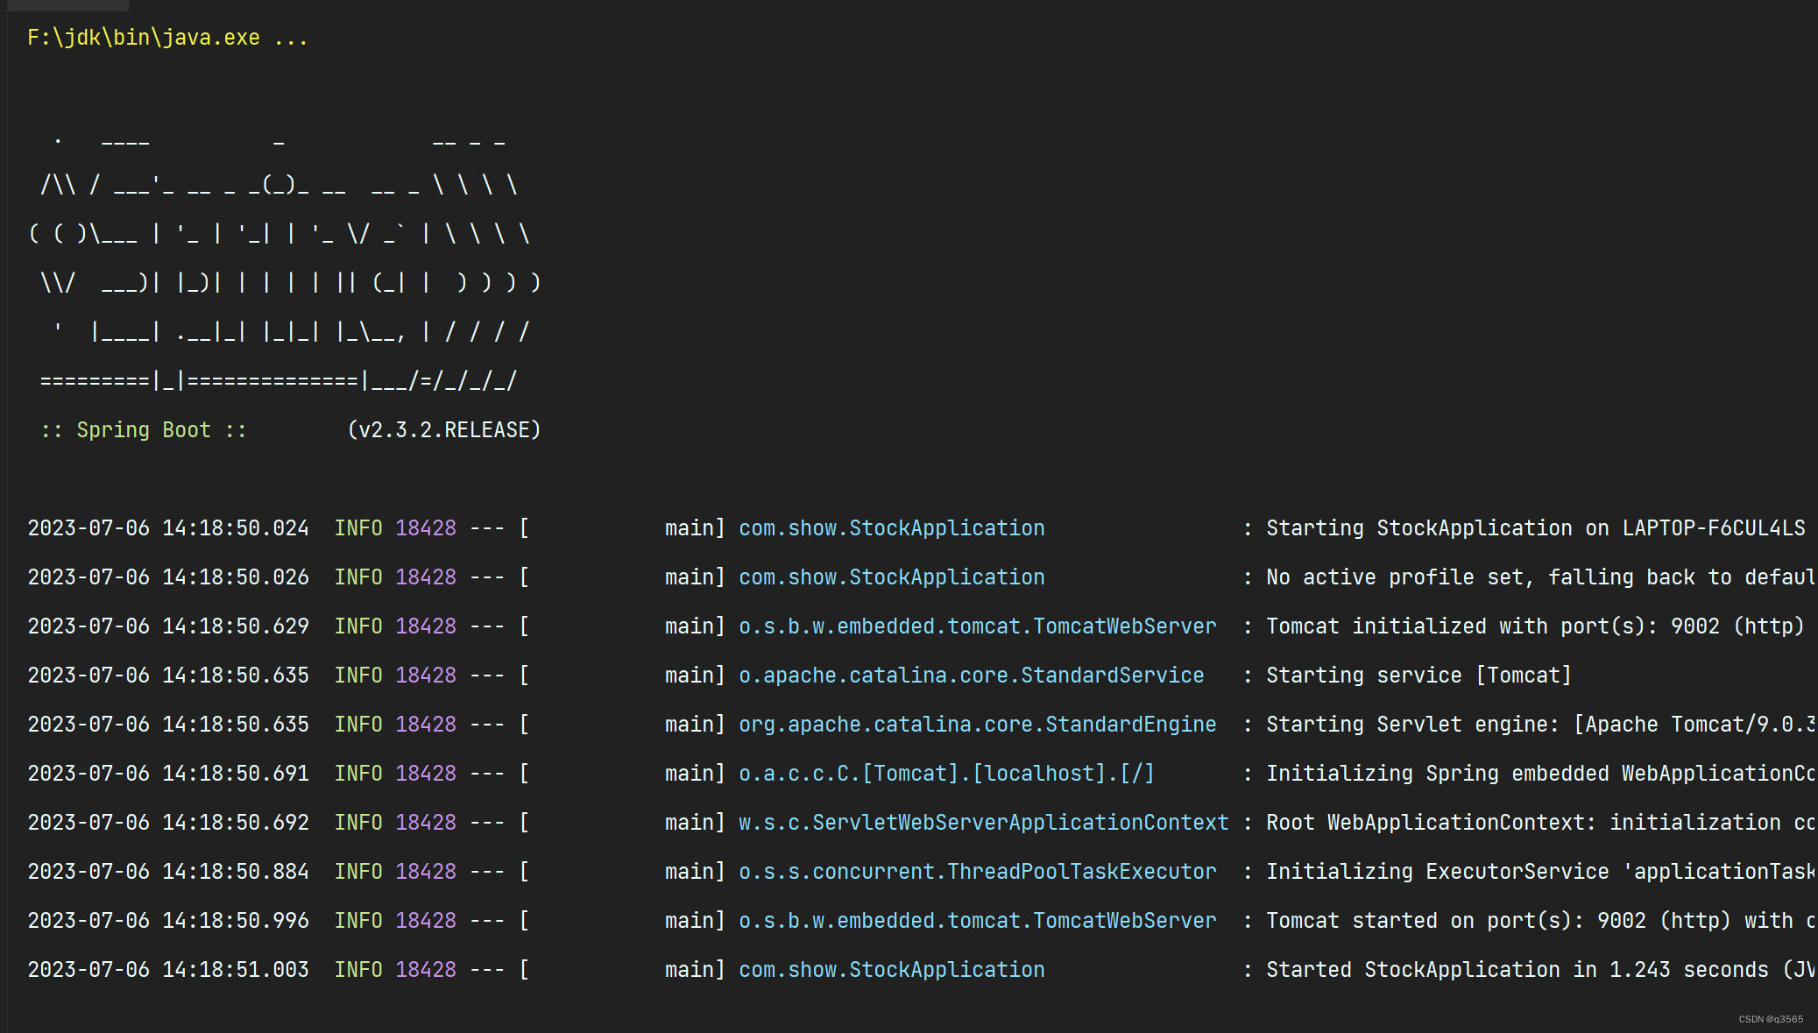This screenshot has height=1033, width=1818.
Task: Open the o.a.c.c.C.[Tomcat].[localhost].[/] link
Action: (944, 773)
